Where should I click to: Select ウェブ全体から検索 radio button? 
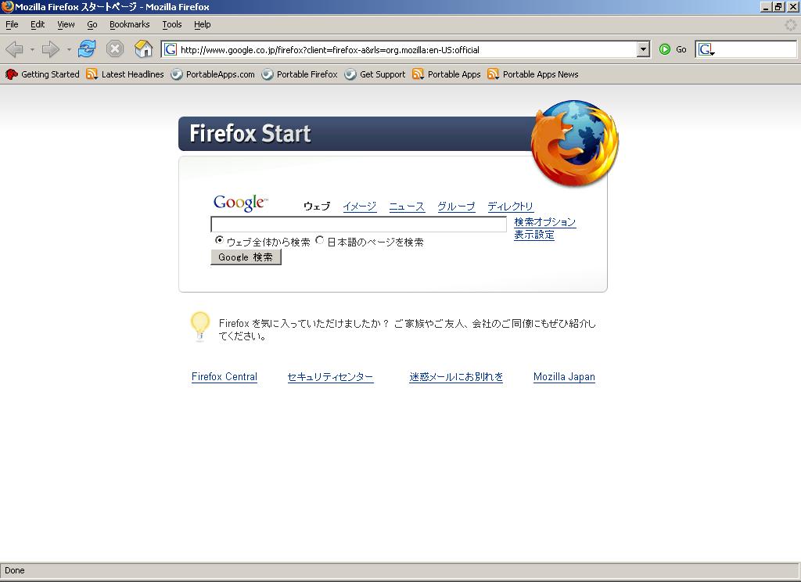219,240
